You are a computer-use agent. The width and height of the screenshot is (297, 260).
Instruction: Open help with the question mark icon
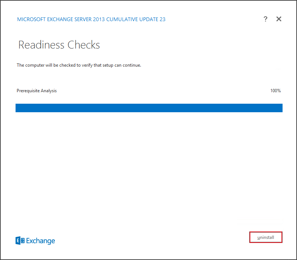(x=266, y=19)
